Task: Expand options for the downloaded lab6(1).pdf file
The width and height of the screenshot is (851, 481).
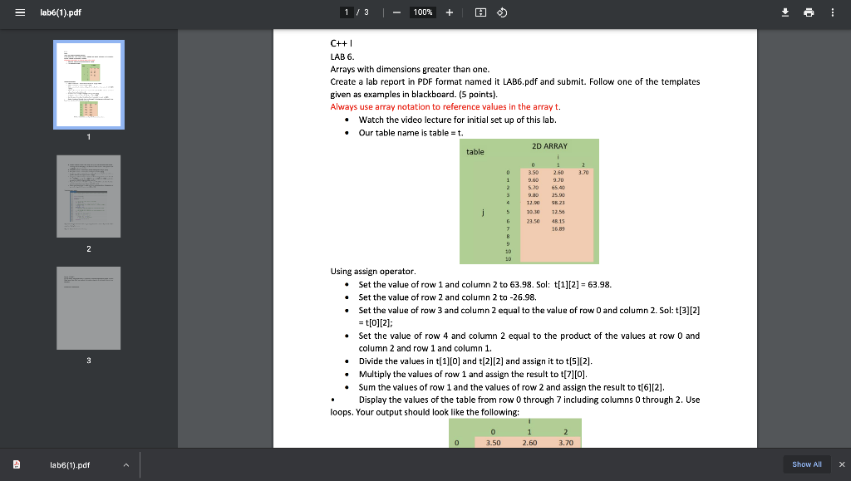Action: pyautogui.click(x=126, y=464)
